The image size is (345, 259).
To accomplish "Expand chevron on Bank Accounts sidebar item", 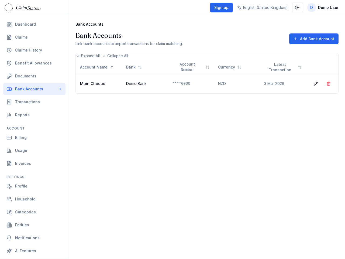I will (x=60, y=89).
